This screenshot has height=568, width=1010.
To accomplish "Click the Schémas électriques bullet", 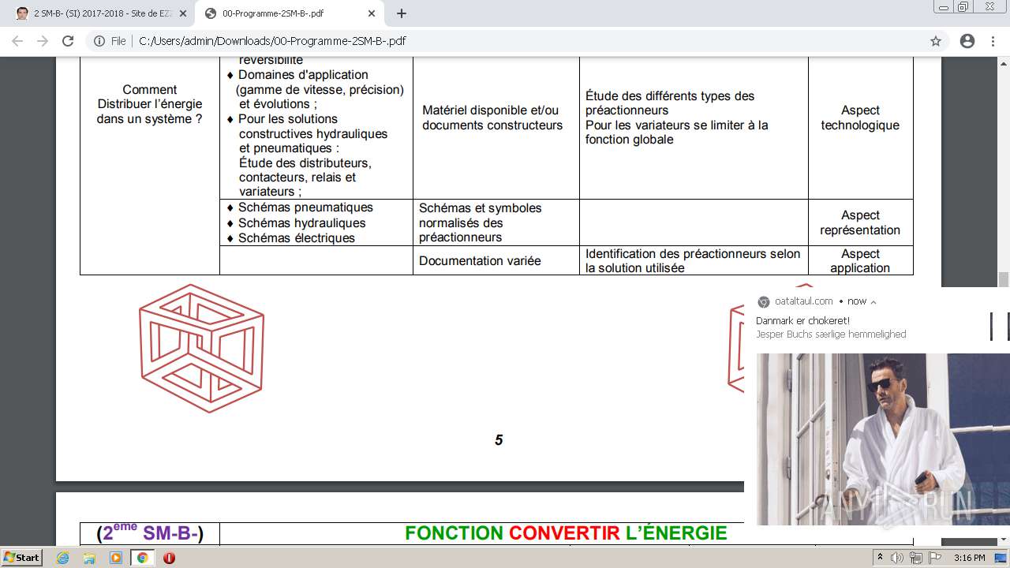I will coord(291,237).
